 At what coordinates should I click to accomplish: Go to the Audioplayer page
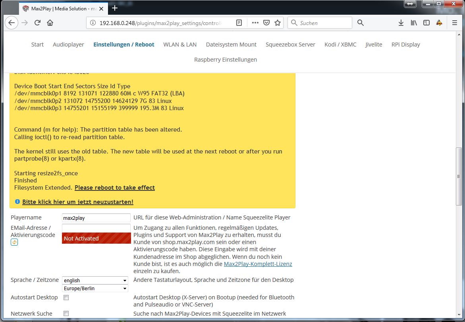point(68,45)
